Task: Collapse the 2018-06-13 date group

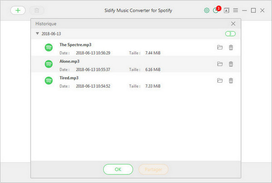Action: [x=37, y=34]
